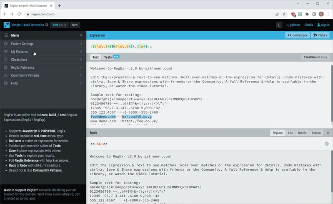This screenshot has width=333, height=204.
Task: Open the Chrome profile avatar
Action: 321,14
